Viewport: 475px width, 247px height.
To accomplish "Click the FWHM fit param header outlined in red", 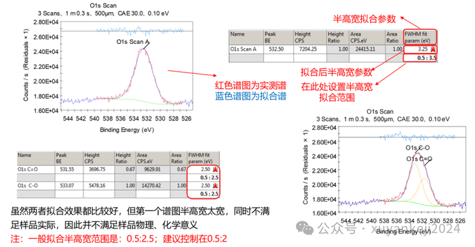I will coord(421,37).
